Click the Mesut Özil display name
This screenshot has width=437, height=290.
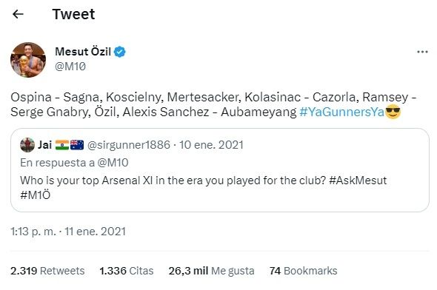83,52
